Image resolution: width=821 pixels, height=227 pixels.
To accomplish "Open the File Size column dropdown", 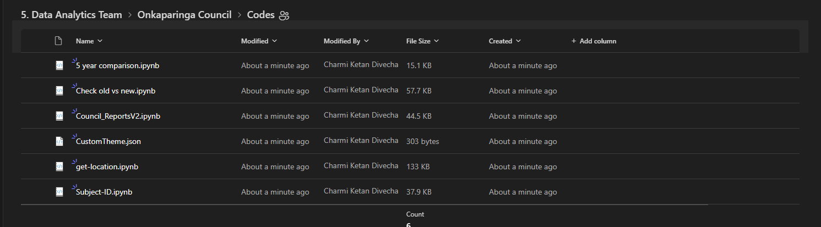I will [x=422, y=41].
